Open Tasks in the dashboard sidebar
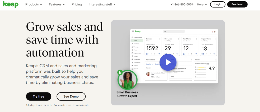 [135, 50]
